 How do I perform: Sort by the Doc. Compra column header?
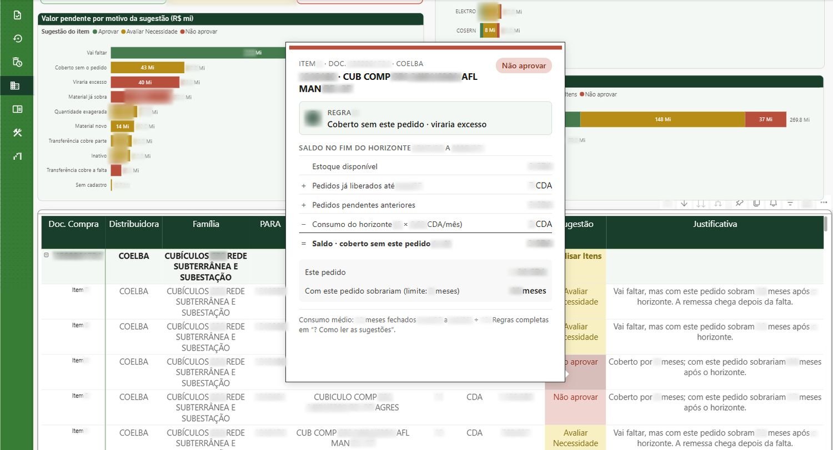coord(73,224)
